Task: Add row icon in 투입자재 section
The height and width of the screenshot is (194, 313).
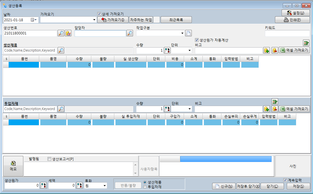Action: pos(266,109)
